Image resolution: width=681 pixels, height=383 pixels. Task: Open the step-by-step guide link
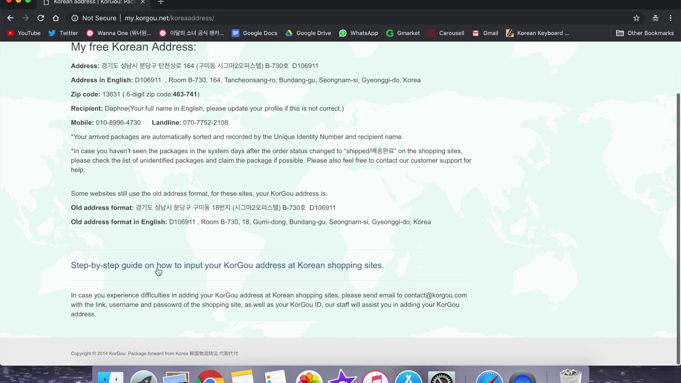point(227,265)
